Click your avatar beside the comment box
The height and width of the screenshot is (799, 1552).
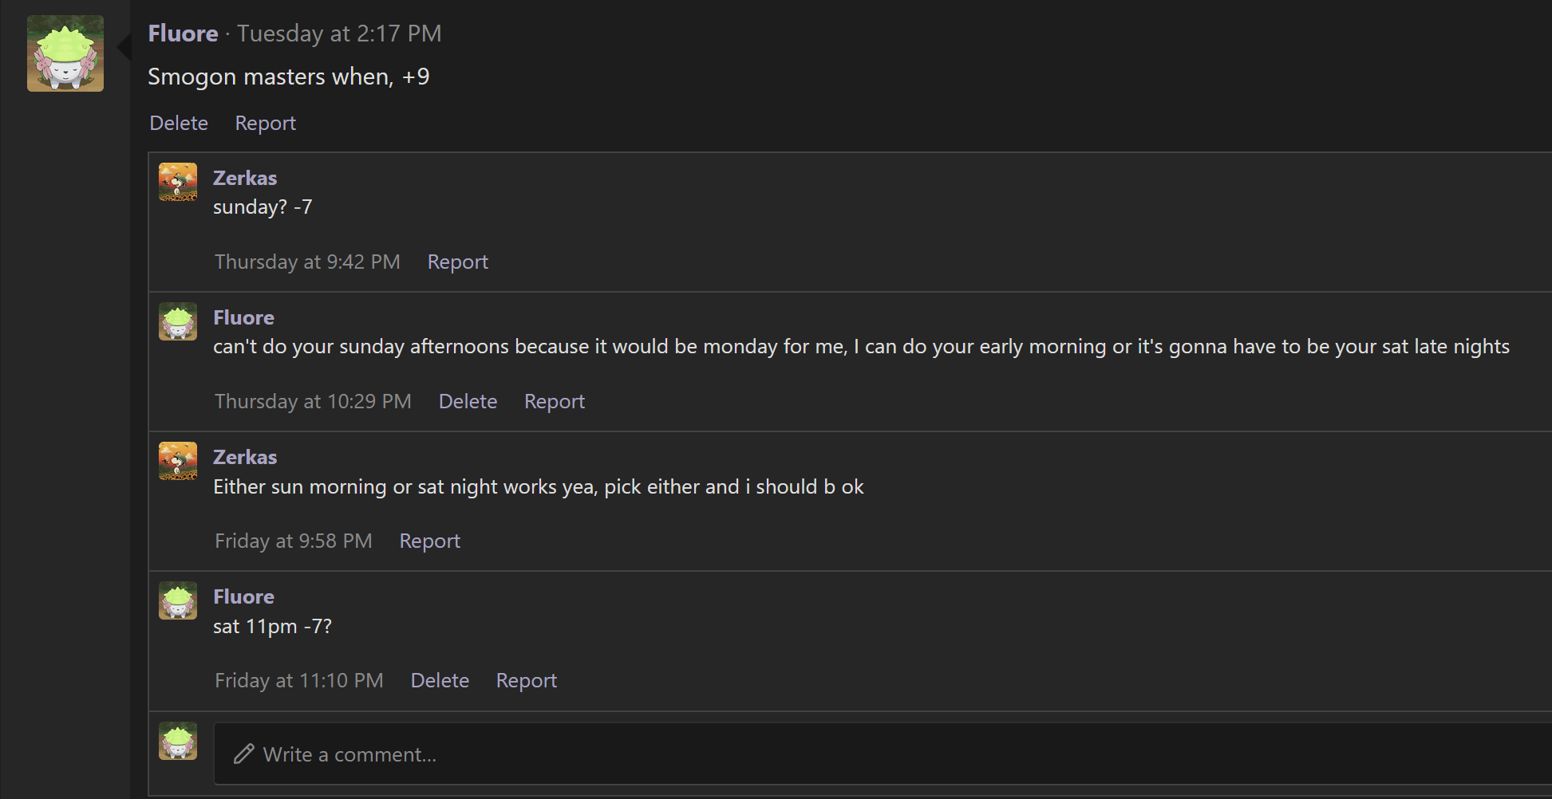pyautogui.click(x=178, y=741)
